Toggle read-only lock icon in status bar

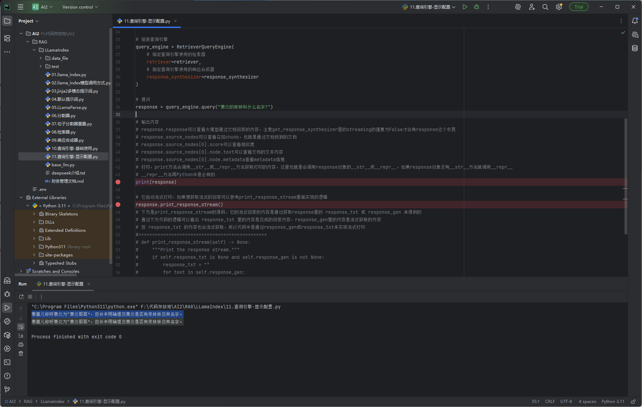(633, 402)
